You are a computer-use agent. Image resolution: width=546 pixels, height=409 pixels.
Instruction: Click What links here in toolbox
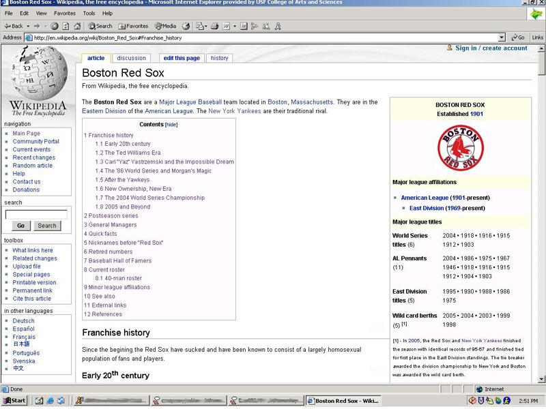coord(33,250)
